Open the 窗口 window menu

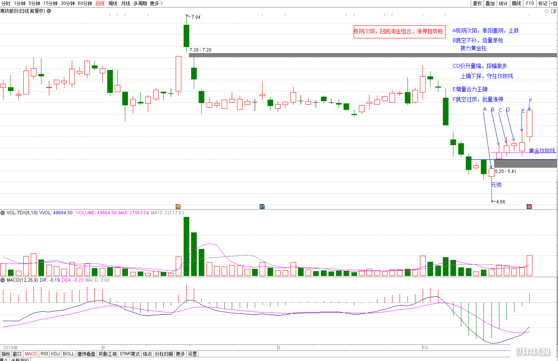pyautogui.click(x=17, y=354)
